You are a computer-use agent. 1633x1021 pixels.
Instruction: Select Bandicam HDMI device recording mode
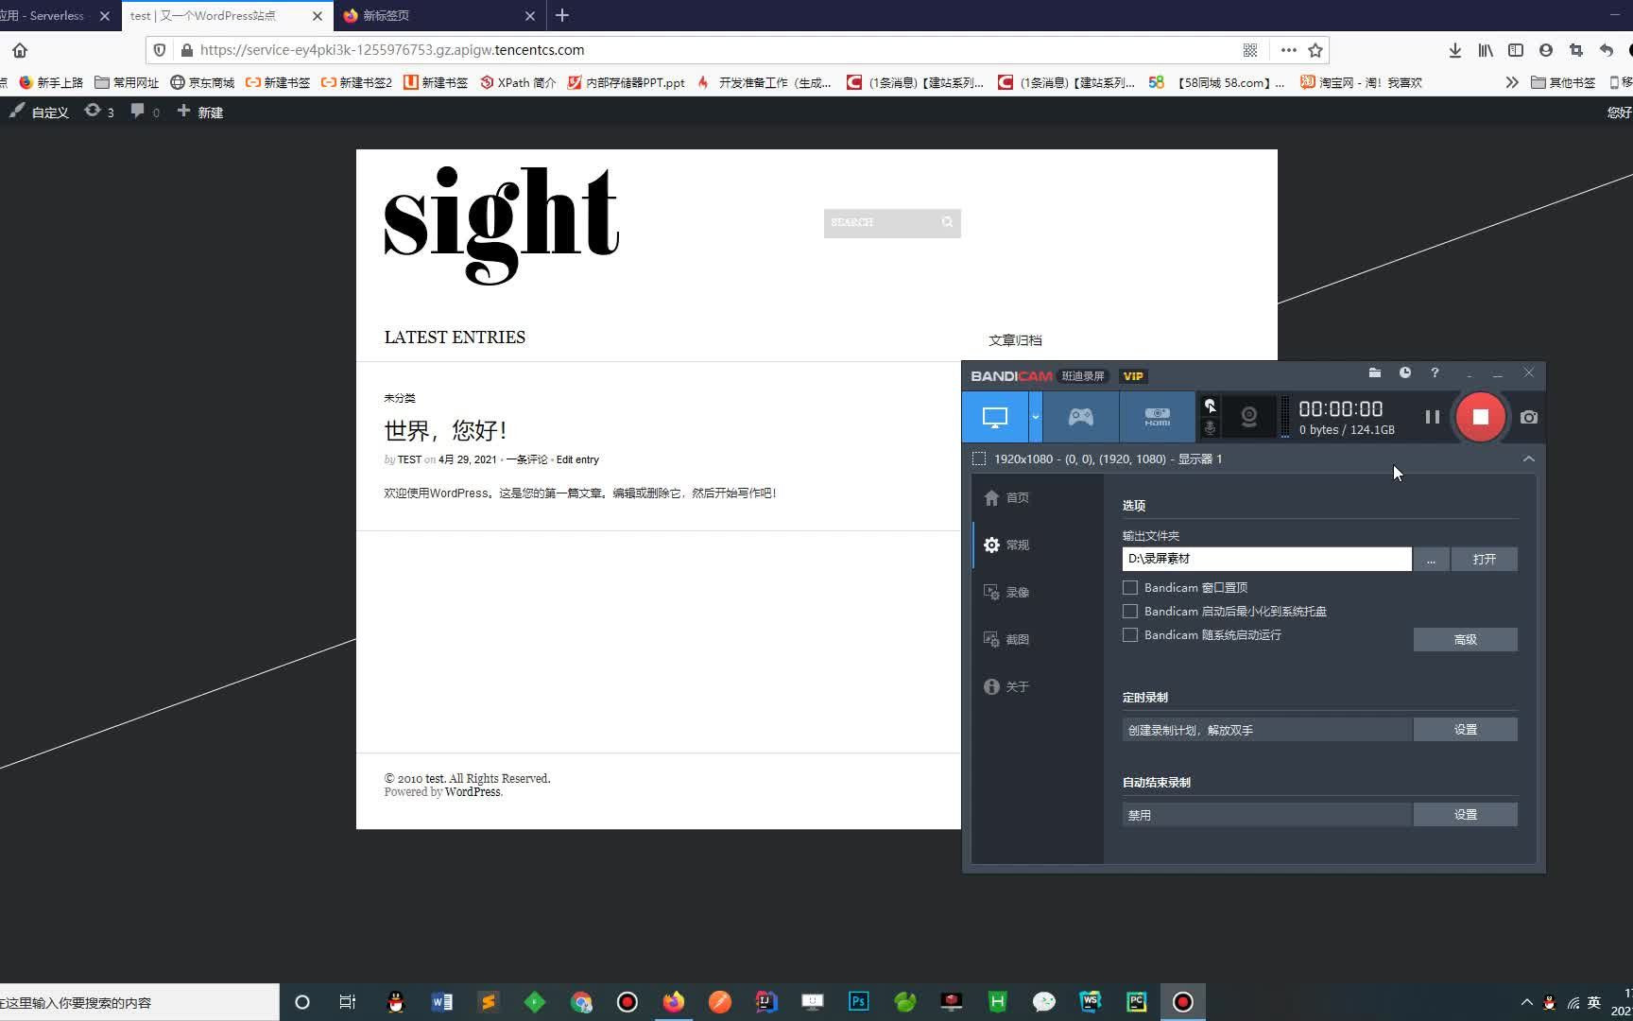coord(1157,417)
